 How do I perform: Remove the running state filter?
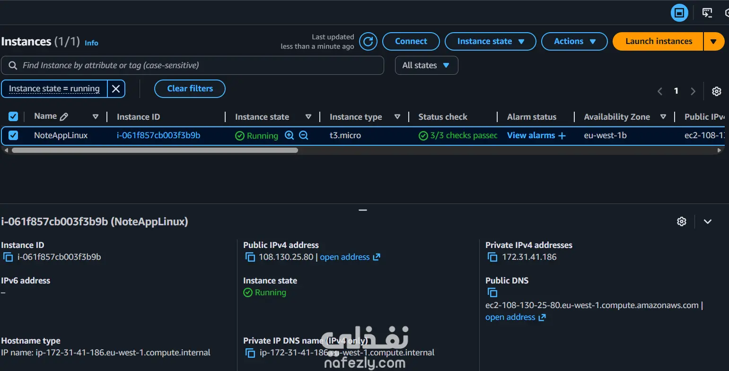click(x=116, y=88)
